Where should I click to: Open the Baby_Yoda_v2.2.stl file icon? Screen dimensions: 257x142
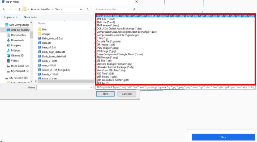[39, 38]
